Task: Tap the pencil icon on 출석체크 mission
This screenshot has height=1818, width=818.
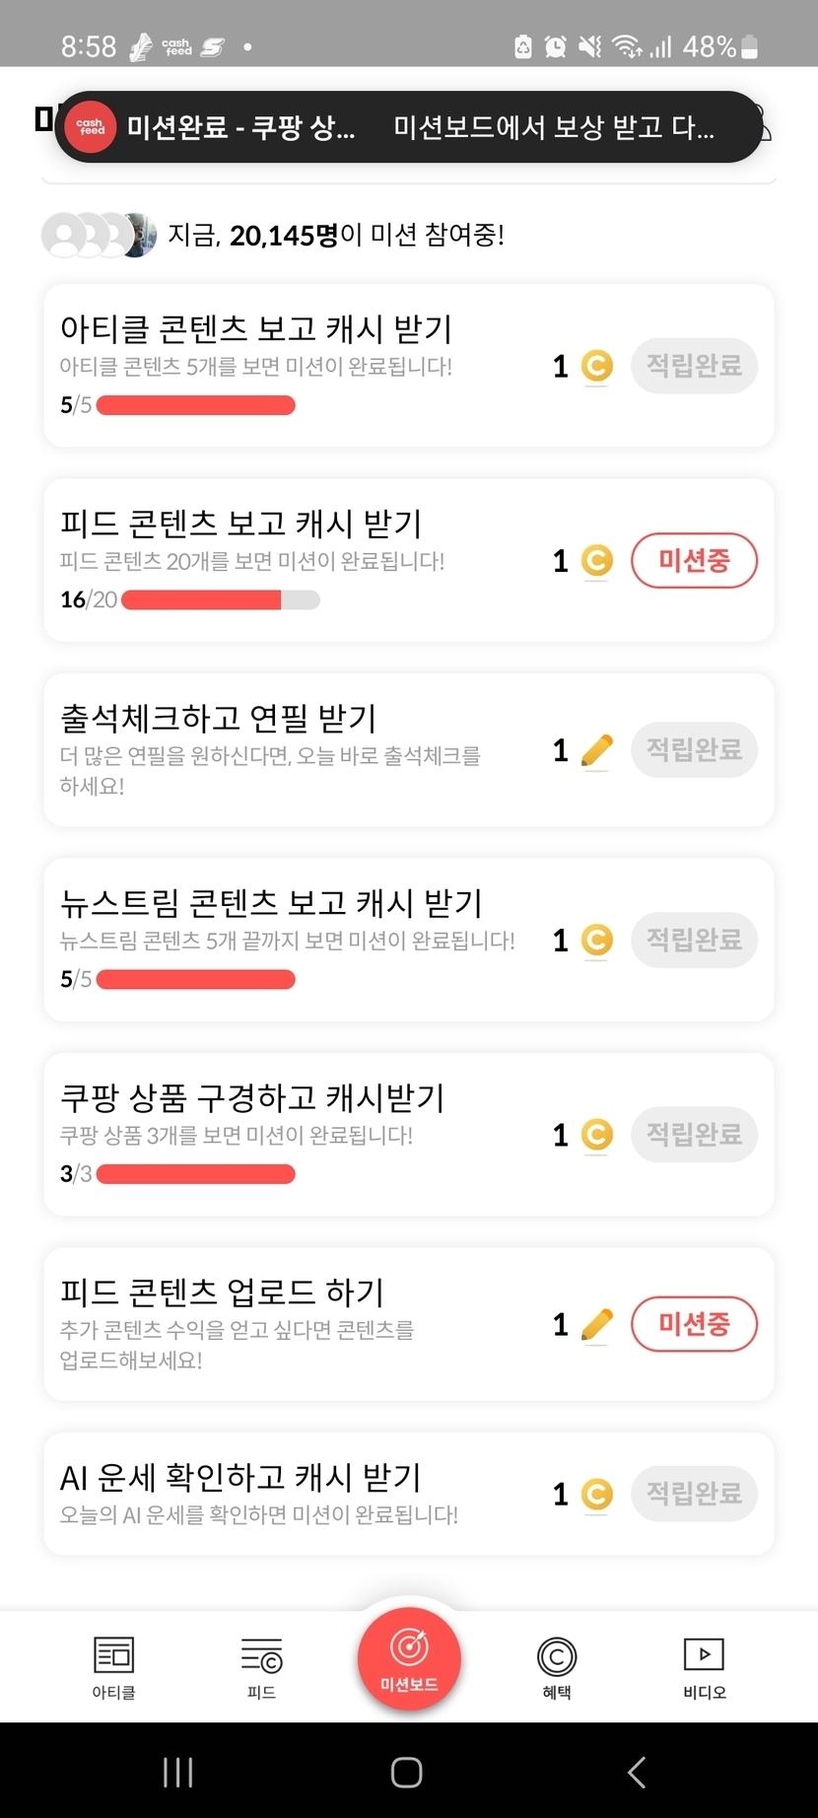Action: [x=596, y=751]
